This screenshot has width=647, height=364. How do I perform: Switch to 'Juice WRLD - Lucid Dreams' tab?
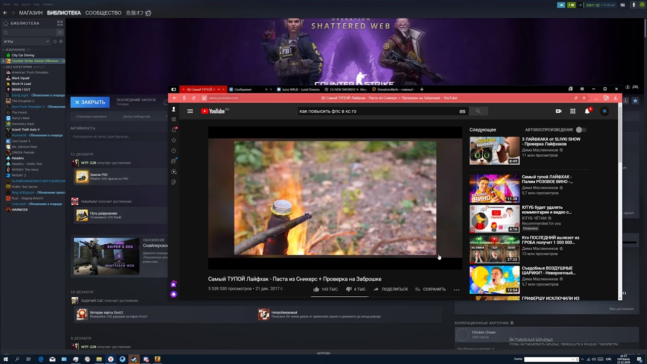pos(298,89)
